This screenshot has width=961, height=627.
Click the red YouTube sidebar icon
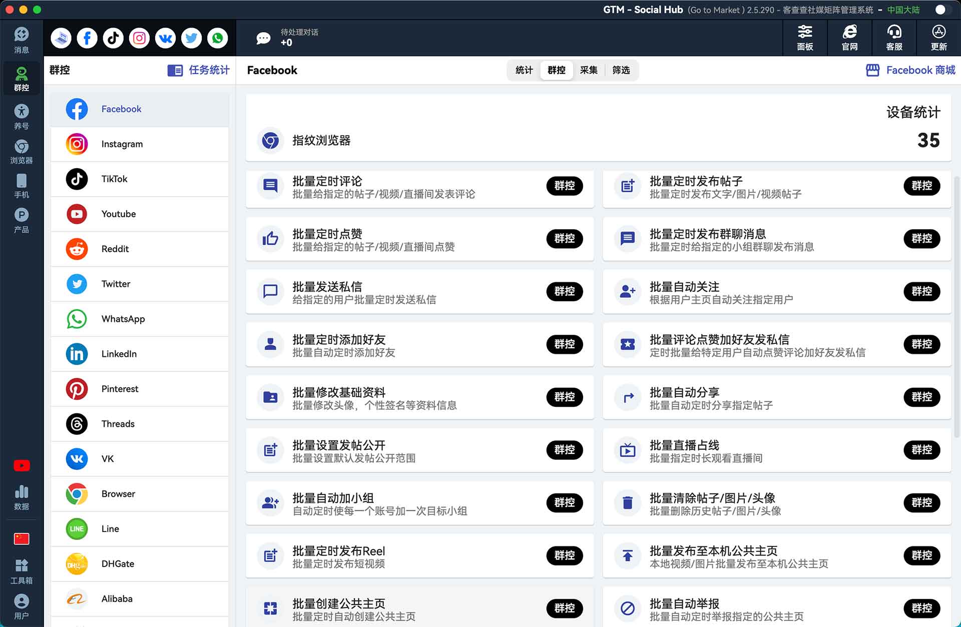click(22, 465)
